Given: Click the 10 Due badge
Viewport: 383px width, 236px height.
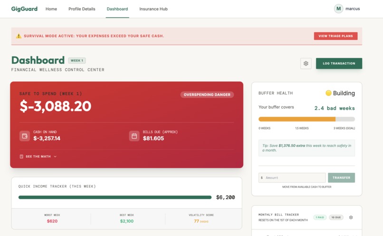Looking at the screenshot, I should coord(336,217).
